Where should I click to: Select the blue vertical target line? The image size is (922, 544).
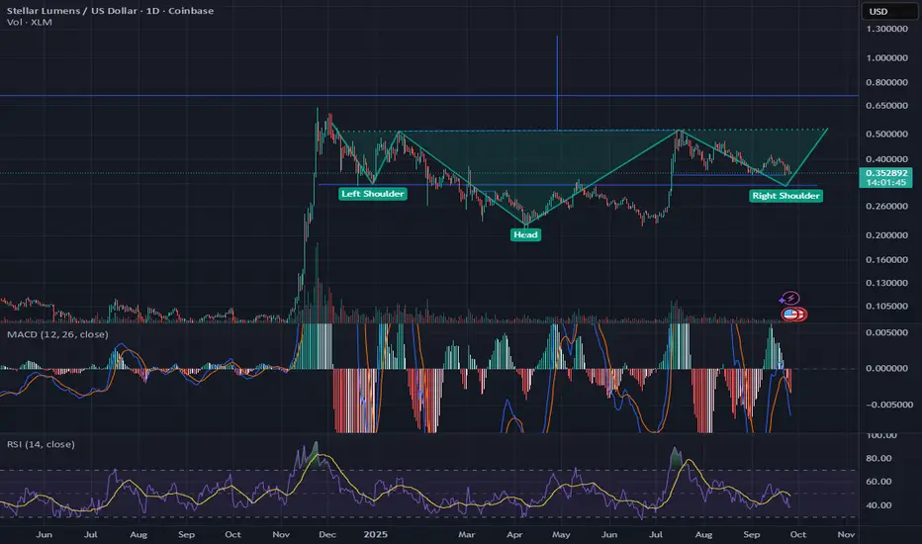click(557, 83)
